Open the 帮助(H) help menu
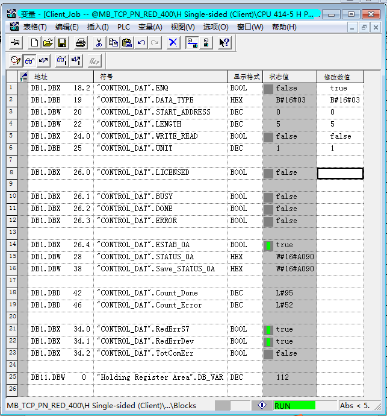This screenshot has width=387, height=416. point(284,27)
